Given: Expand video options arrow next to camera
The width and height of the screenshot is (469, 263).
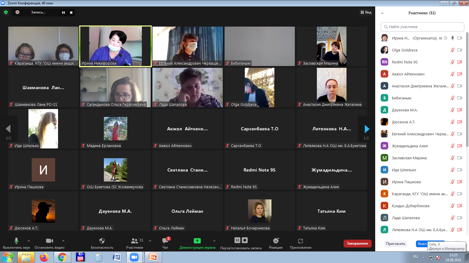Looking at the screenshot, I should pyautogui.click(x=63, y=241).
